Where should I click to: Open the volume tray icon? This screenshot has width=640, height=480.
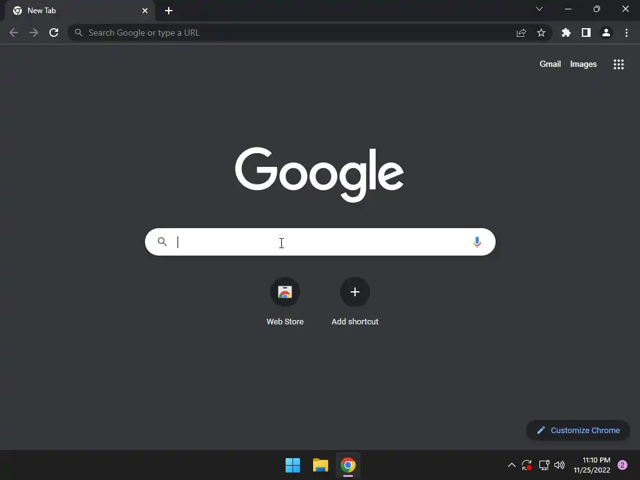(x=559, y=465)
